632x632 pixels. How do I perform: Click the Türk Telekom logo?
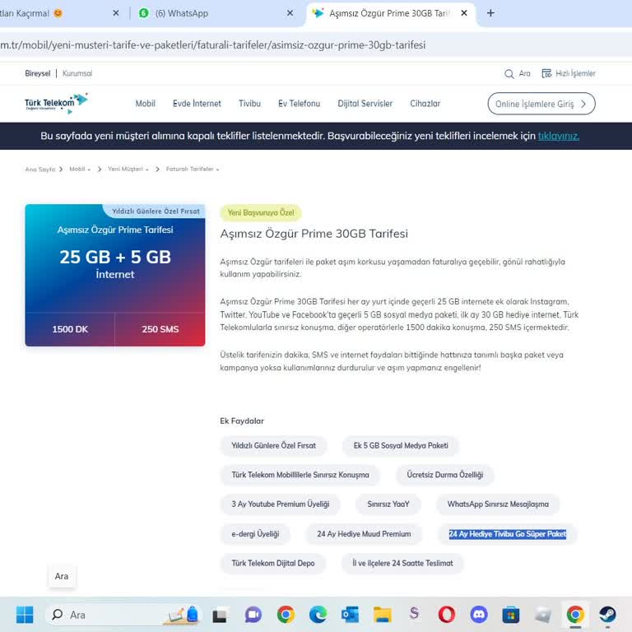click(56, 103)
